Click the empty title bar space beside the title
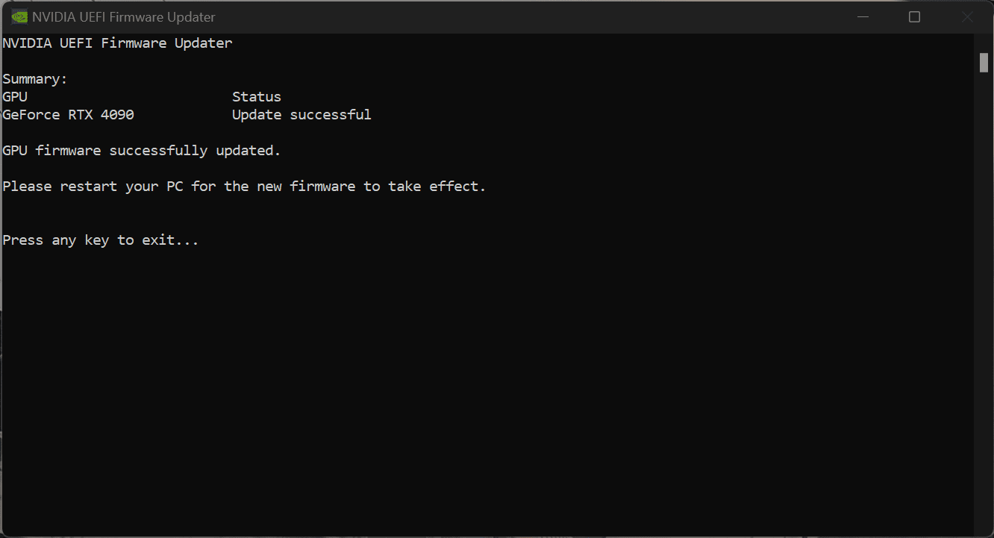The image size is (994, 538). click(522, 17)
